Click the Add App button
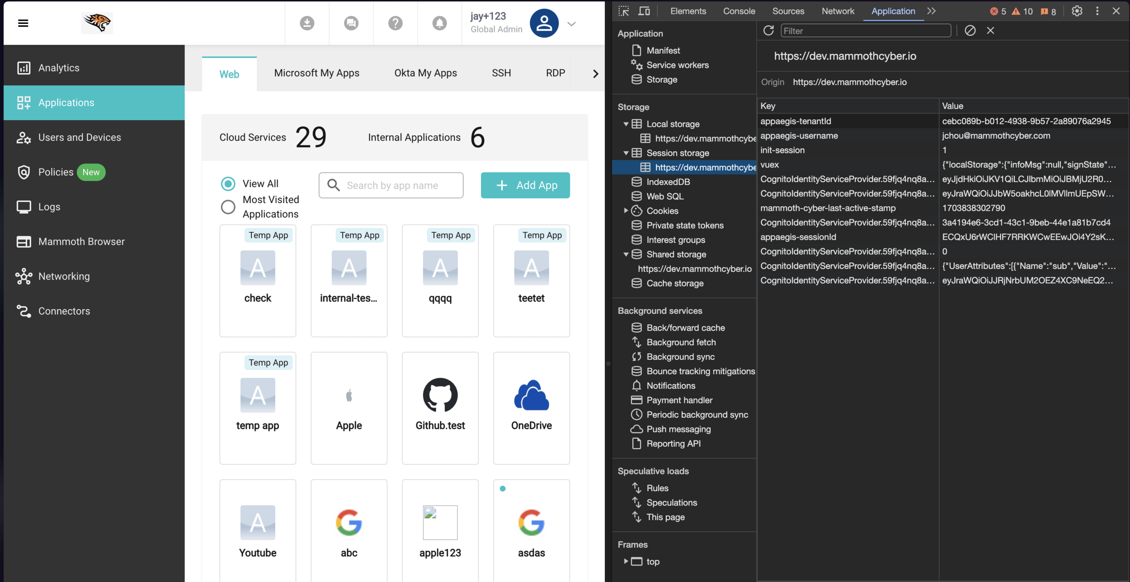The width and height of the screenshot is (1130, 582). (525, 185)
